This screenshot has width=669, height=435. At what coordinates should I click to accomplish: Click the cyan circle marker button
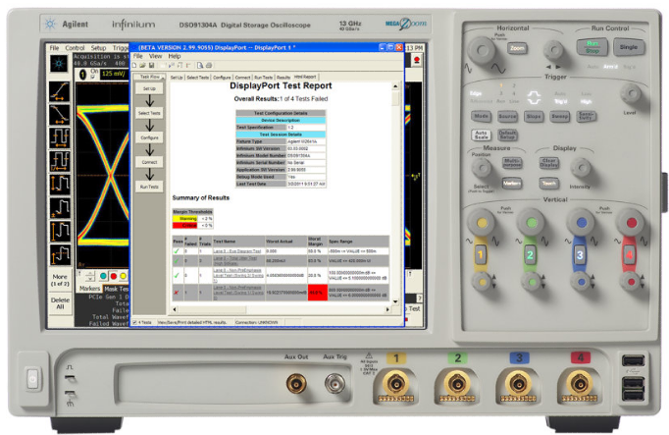coord(103,276)
